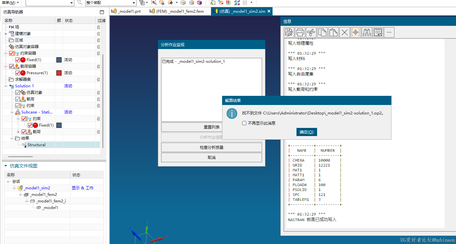
Task: Click the minus icon in 信息 toolbar
Action: (389, 32)
